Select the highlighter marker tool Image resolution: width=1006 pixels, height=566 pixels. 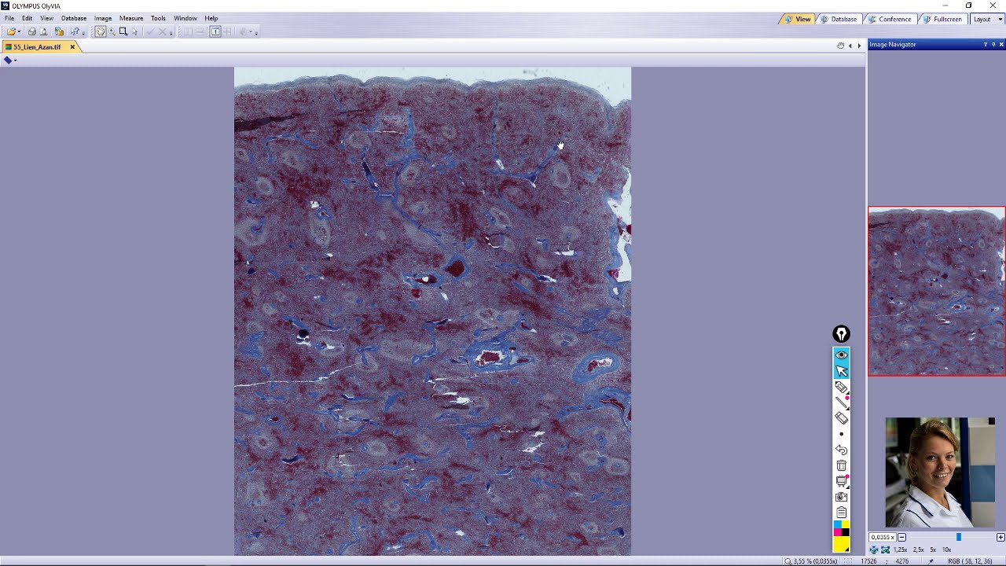pyautogui.click(x=842, y=388)
